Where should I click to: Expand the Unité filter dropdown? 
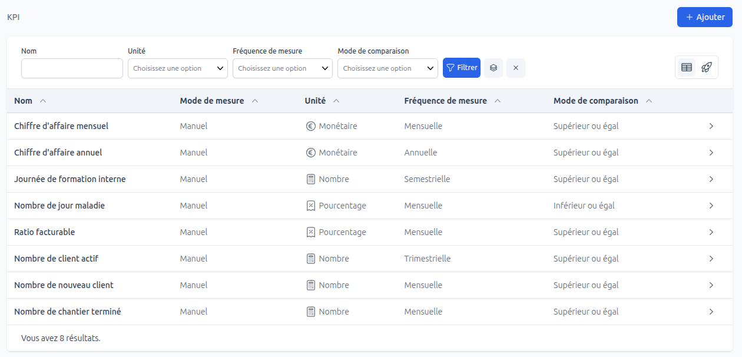point(177,68)
